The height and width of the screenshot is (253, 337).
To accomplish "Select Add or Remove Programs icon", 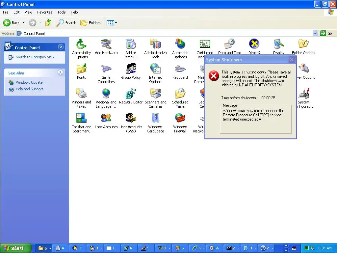I will click(131, 49).
